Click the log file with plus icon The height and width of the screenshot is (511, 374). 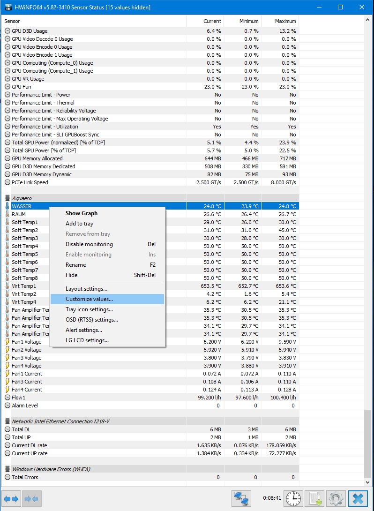click(314, 499)
